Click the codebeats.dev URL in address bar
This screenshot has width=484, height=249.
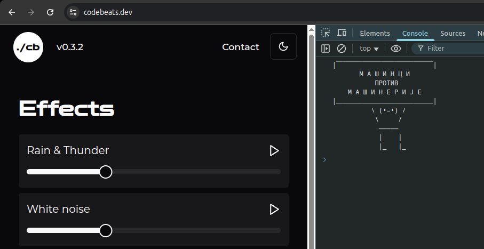(x=108, y=12)
